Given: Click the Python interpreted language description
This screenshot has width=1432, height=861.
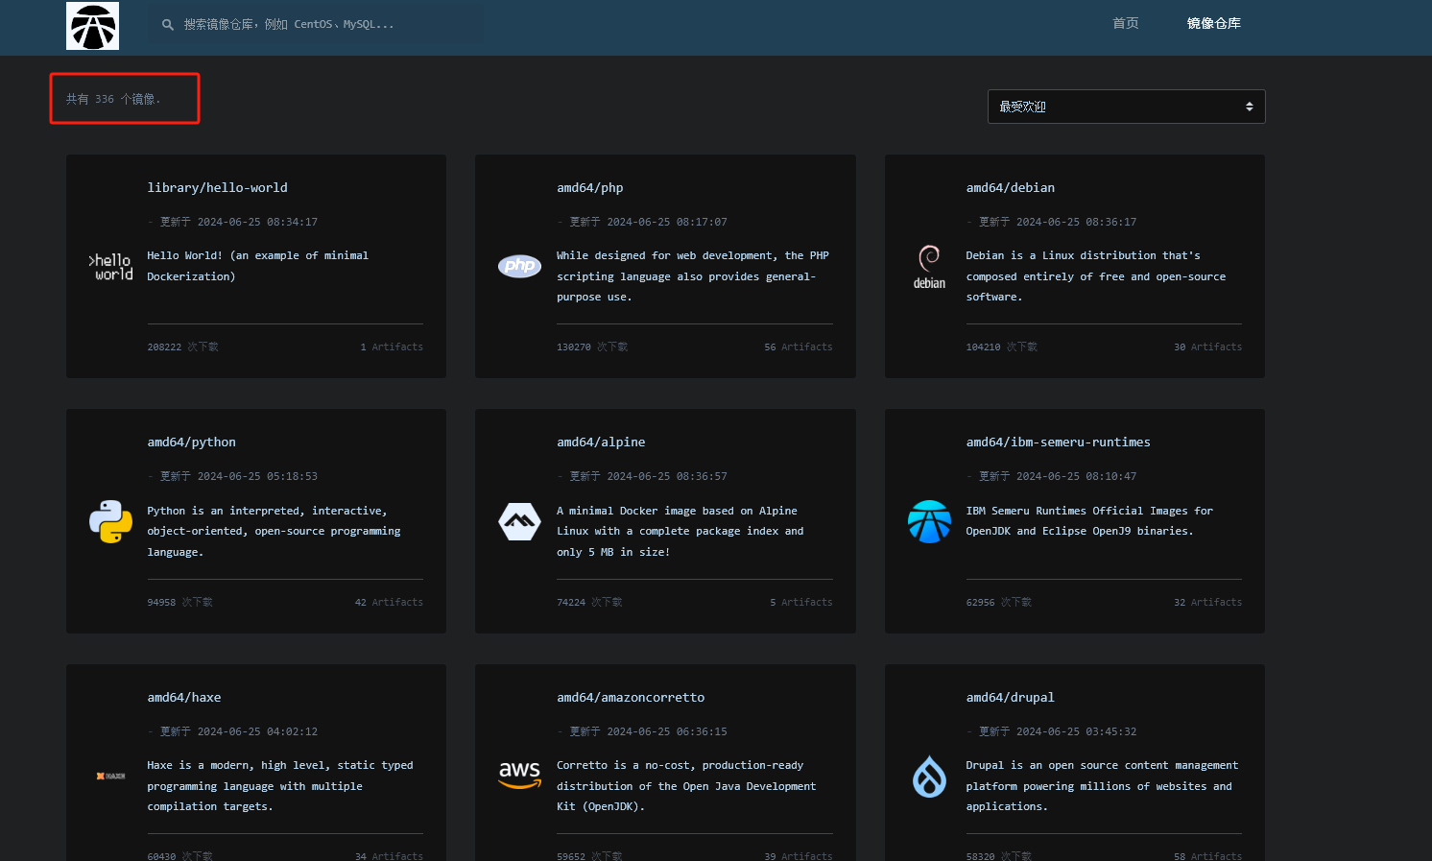Looking at the screenshot, I should [274, 532].
